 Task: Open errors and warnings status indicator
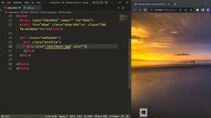(x=6, y=116)
